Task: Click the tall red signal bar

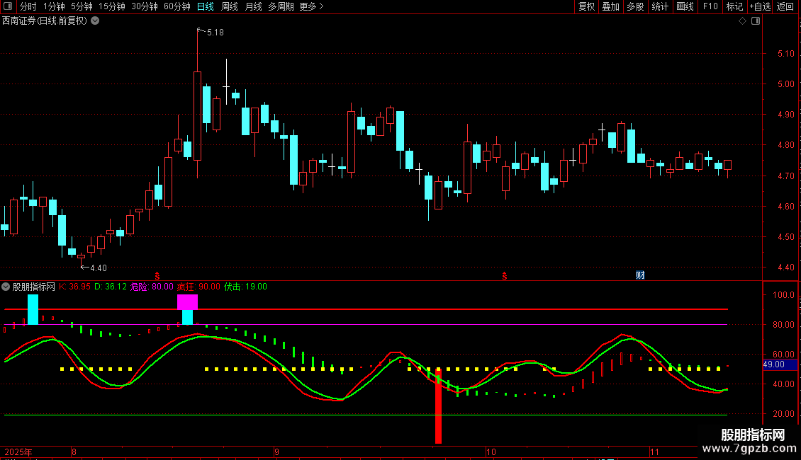Action: [438, 406]
